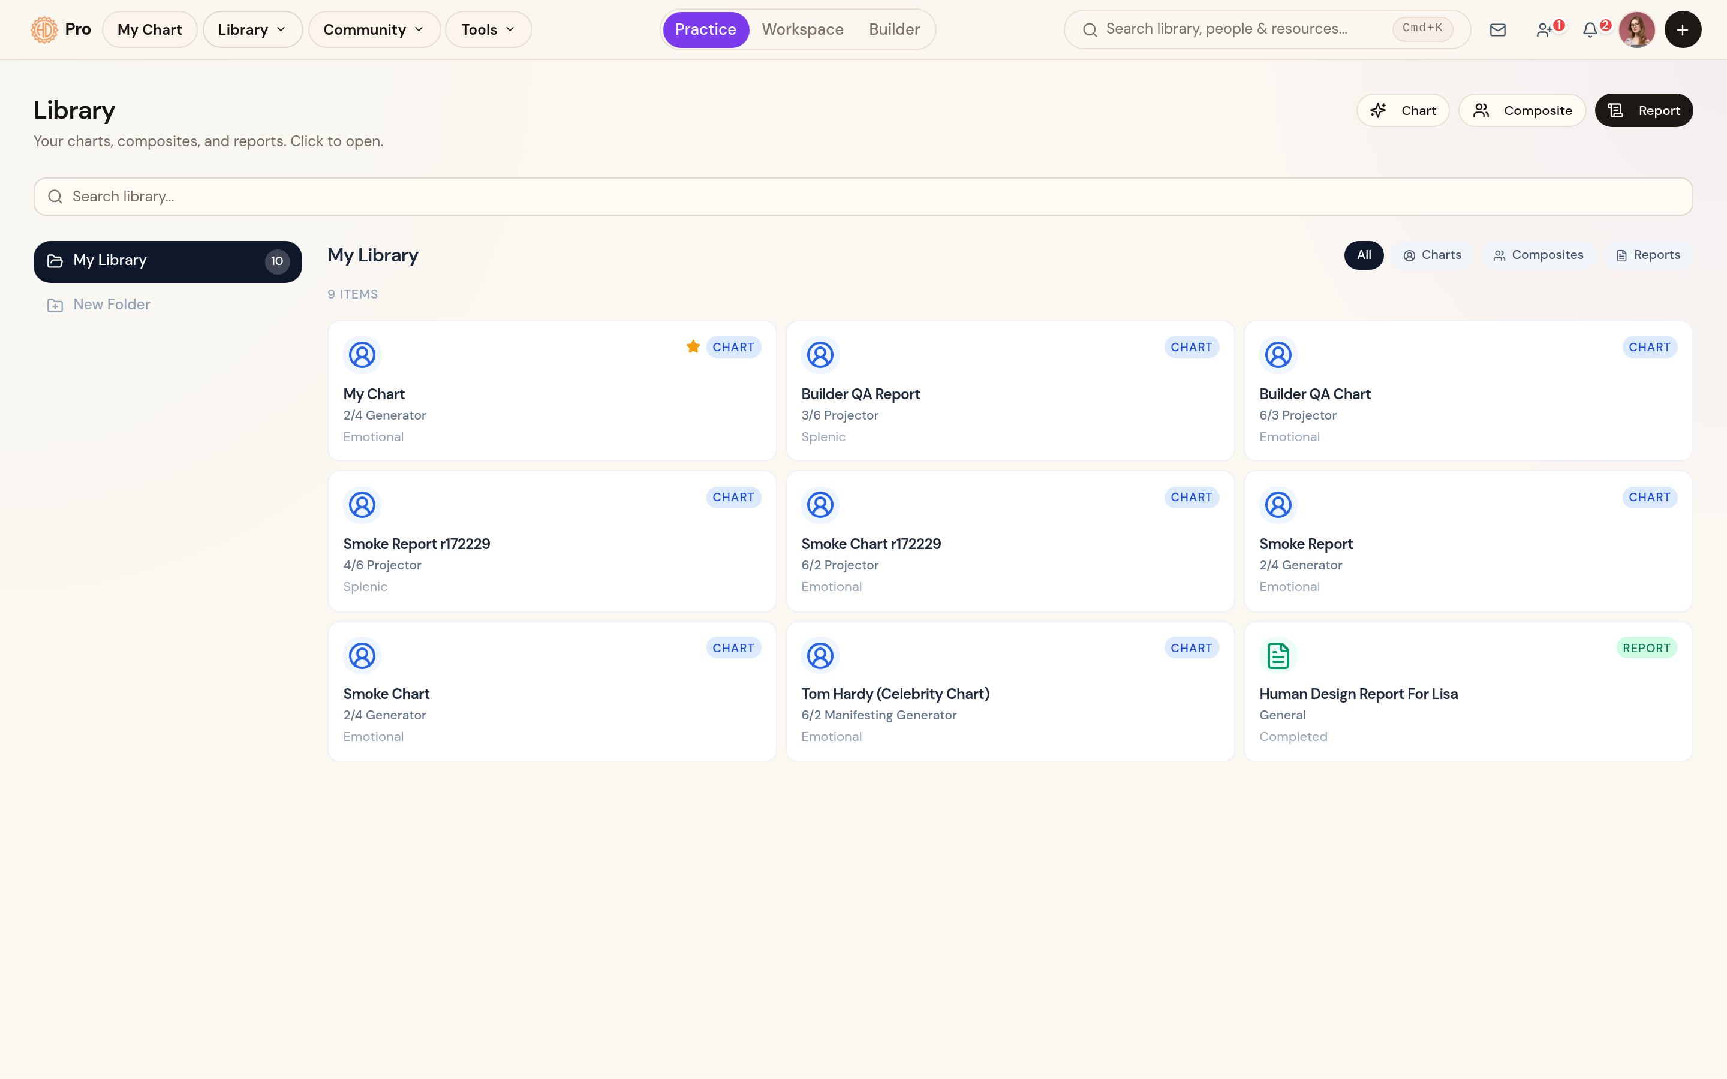The height and width of the screenshot is (1079, 1727).
Task: Click the black plus create button
Action: pyautogui.click(x=1683, y=29)
